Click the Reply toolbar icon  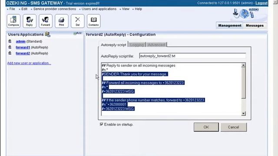click(x=30, y=21)
